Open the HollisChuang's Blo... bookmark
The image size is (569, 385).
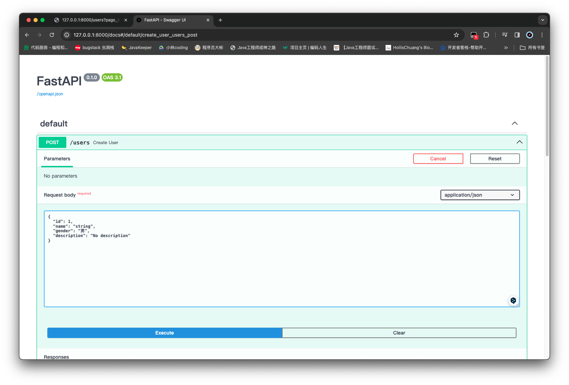(x=409, y=48)
